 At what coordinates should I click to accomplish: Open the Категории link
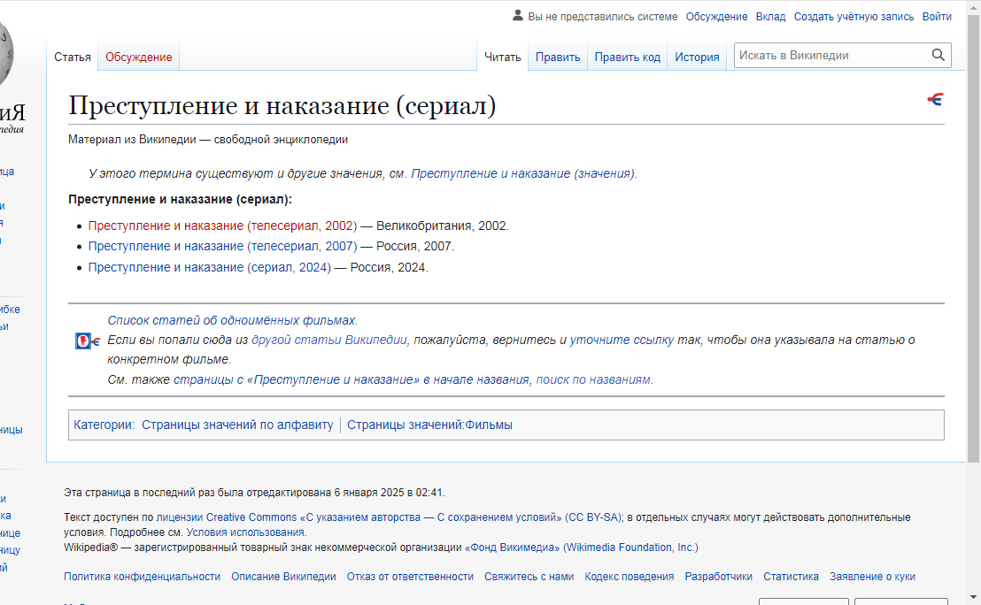tap(103, 425)
